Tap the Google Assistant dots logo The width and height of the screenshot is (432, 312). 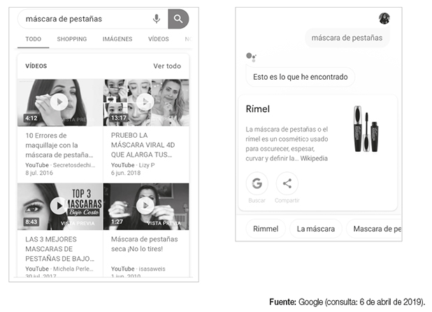[251, 57]
